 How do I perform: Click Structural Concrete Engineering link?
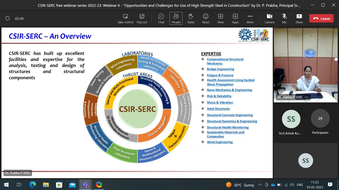(x=230, y=115)
